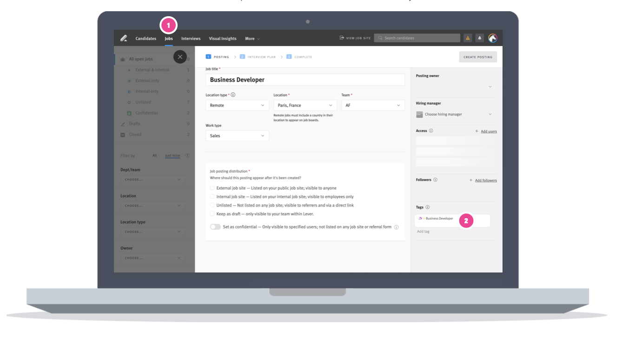Viewport: 622px width, 337px height.
Task: Click the Tags info icon
Action: [x=427, y=207]
